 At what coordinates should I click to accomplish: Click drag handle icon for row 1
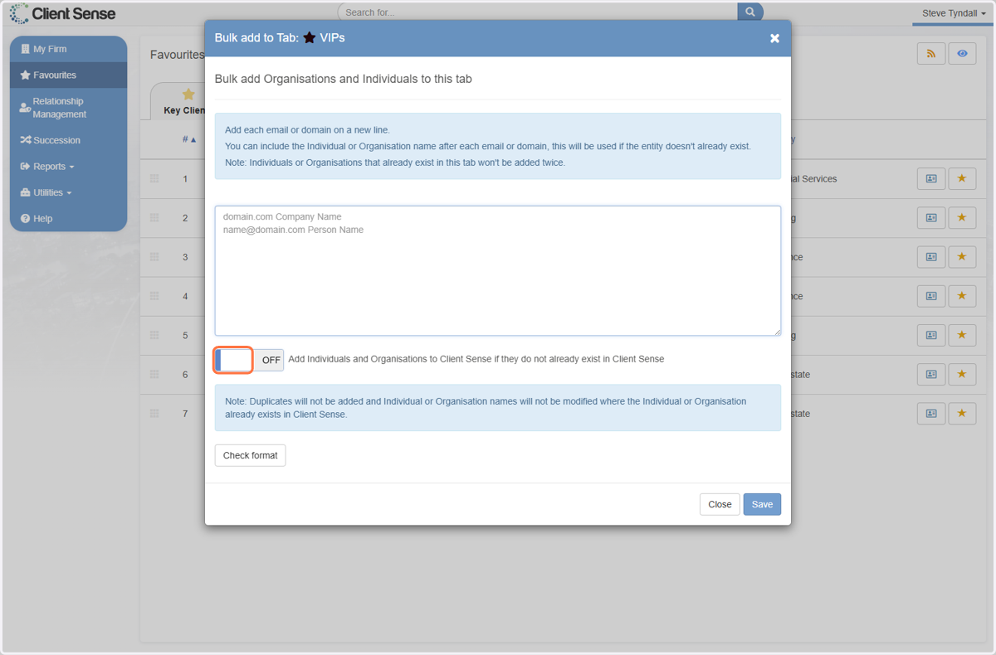154,178
